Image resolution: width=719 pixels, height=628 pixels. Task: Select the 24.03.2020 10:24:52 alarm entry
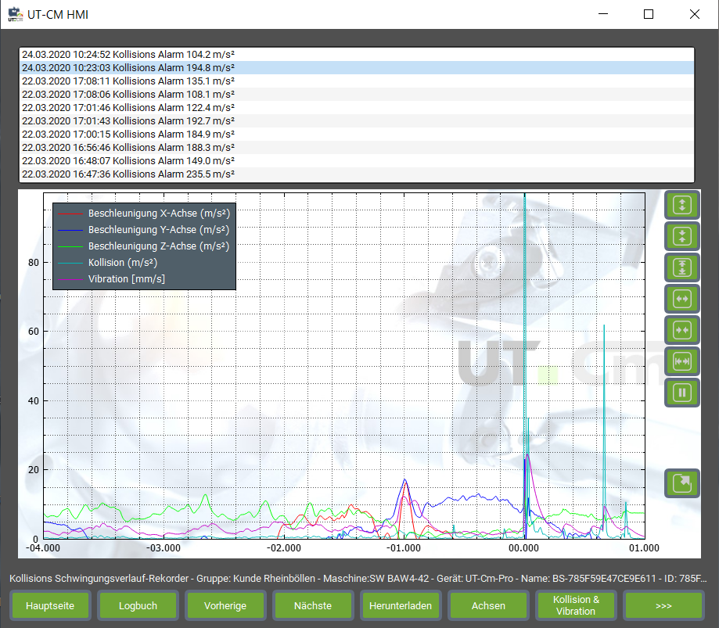(128, 55)
